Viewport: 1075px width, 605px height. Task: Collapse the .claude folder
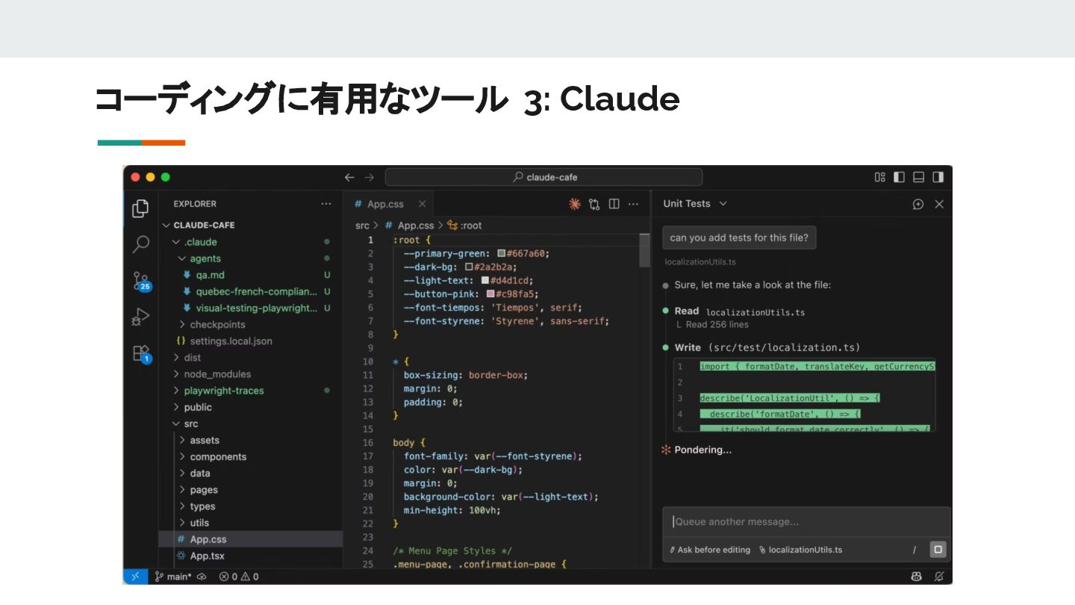tap(251, 242)
